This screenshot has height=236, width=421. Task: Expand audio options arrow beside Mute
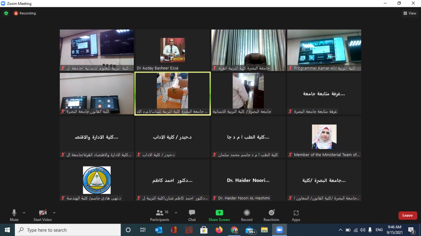(24, 213)
